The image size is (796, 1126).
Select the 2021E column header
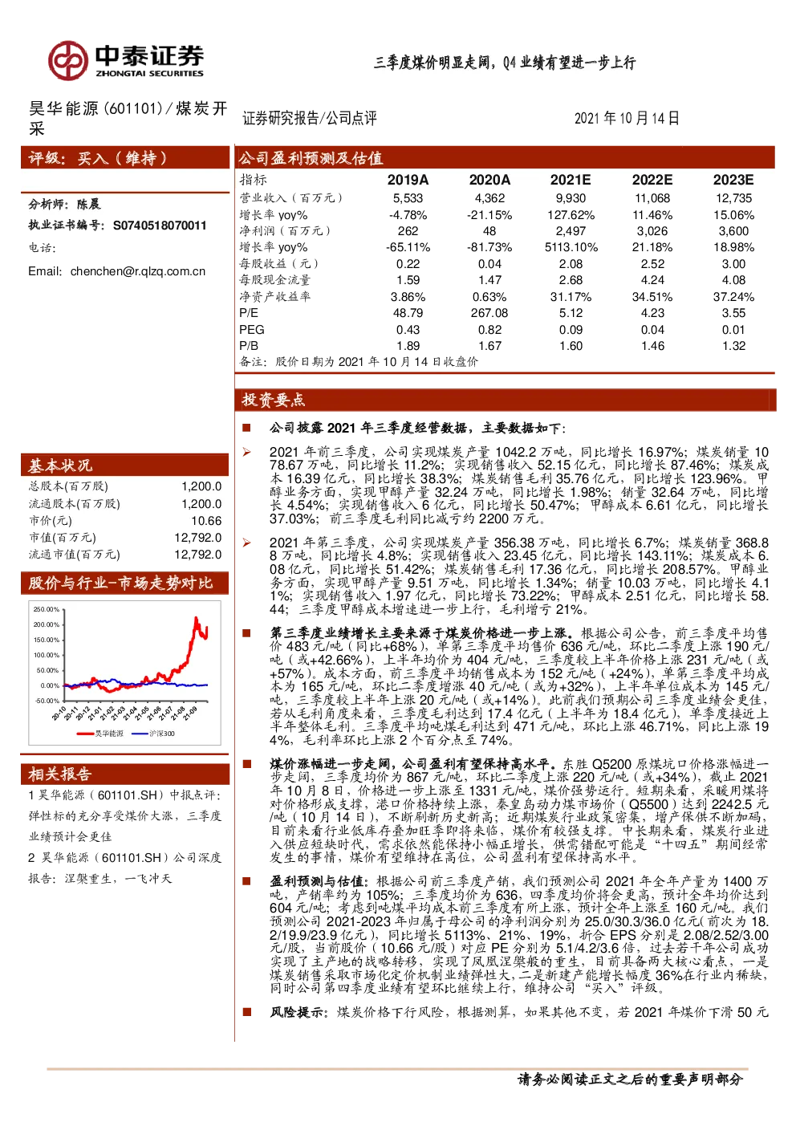[x=571, y=180]
